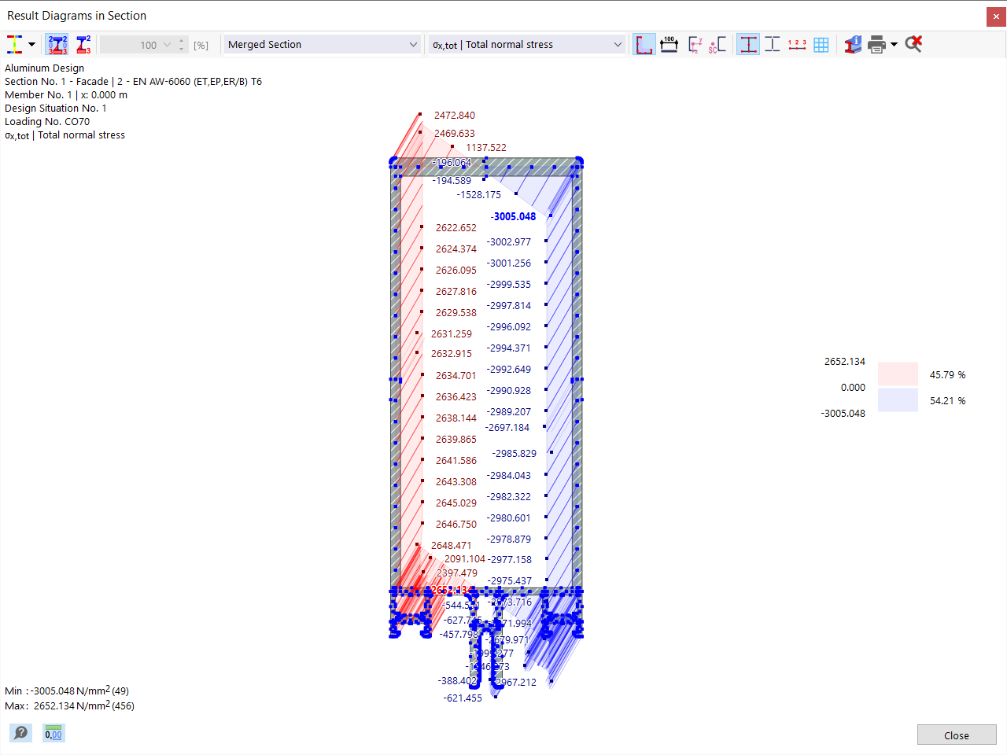This screenshot has width=1007, height=755.
Task: Toggle stress values on section icon
Action: tap(57, 45)
